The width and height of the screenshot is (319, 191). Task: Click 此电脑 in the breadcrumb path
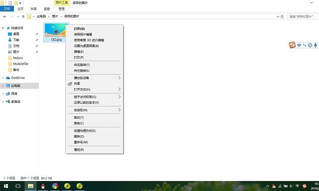pyautogui.click(x=41, y=16)
